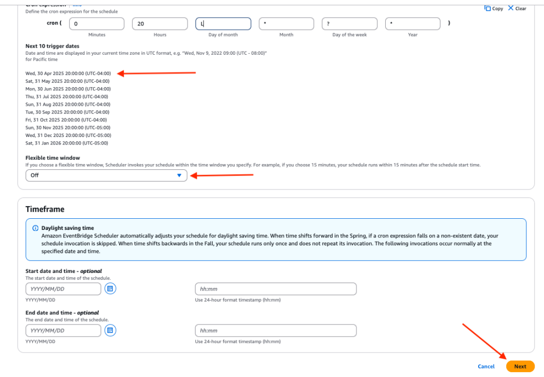Click the end date YYYY/MM/DD field
Screen dimensions: 544x377
click(x=63, y=330)
